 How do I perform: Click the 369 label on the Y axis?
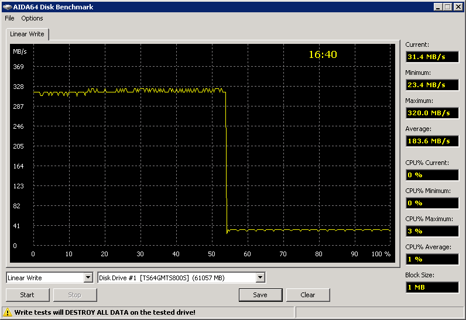(18, 67)
